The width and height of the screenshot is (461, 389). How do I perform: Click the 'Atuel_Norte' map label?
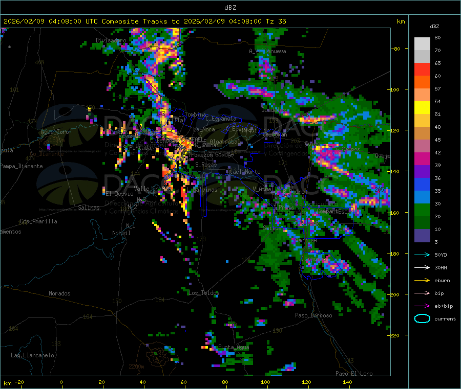pyautogui.click(x=243, y=172)
